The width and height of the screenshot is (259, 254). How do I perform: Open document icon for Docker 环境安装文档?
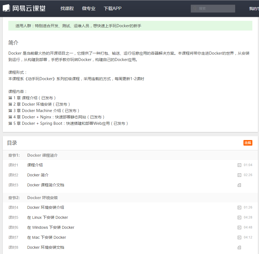pyautogui.click(x=239, y=247)
